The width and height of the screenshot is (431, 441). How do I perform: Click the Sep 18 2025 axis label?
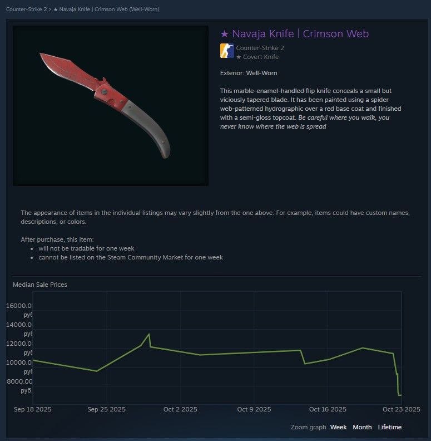[33, 409]
